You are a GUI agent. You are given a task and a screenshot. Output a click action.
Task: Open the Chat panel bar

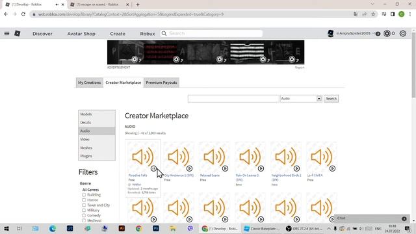[x=372, y=218]
